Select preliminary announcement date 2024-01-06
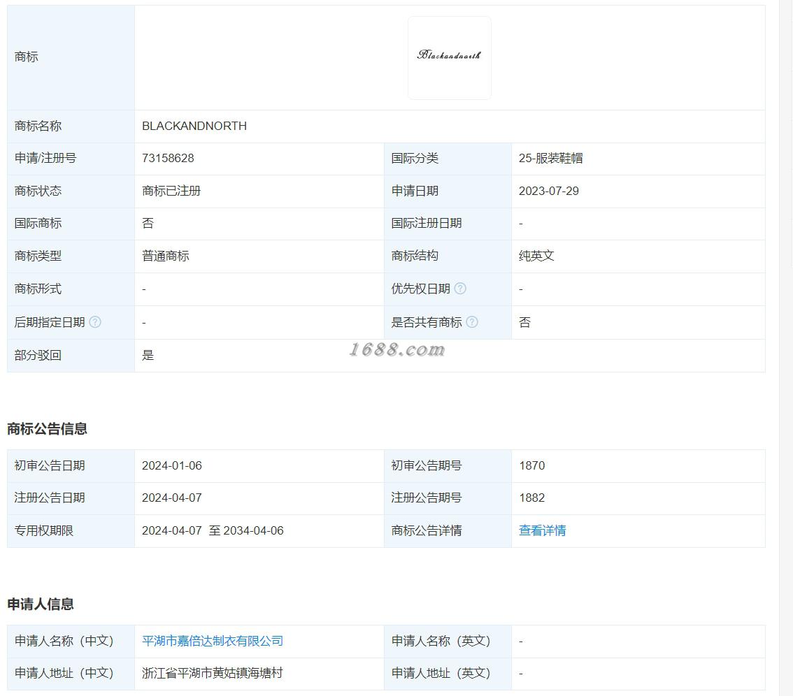This screenshot has height=696, width=793. 172,465
